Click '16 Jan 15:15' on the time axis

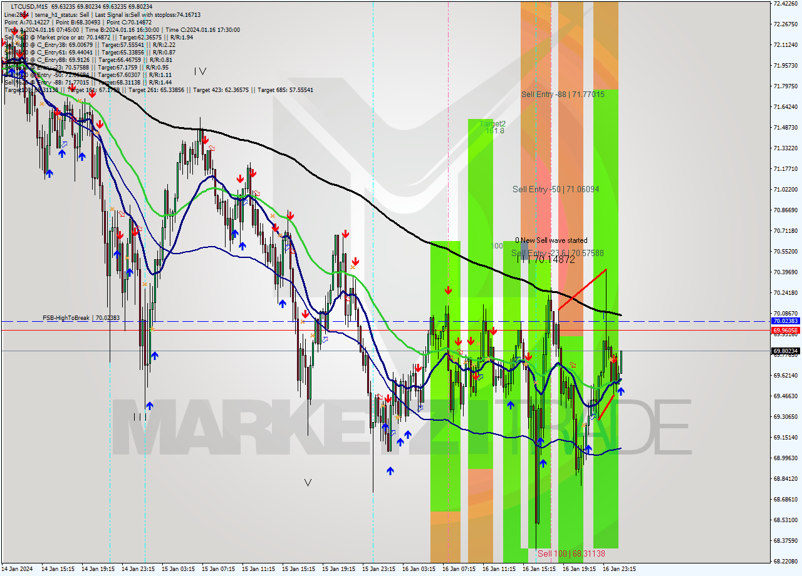[x=539, y=569]
